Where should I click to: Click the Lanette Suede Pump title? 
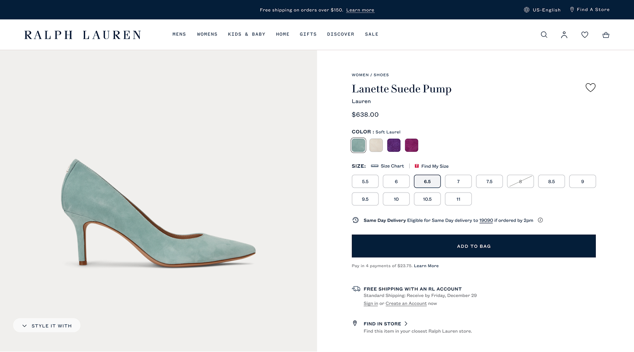[401, 89]
